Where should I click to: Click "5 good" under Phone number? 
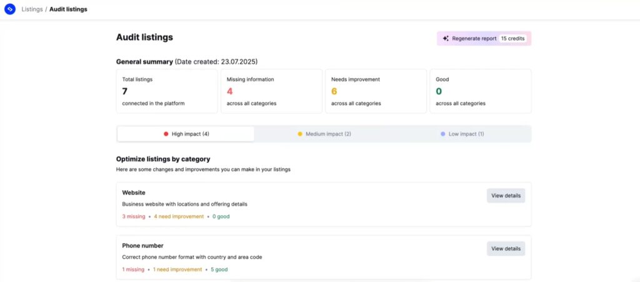coord(218,269)
